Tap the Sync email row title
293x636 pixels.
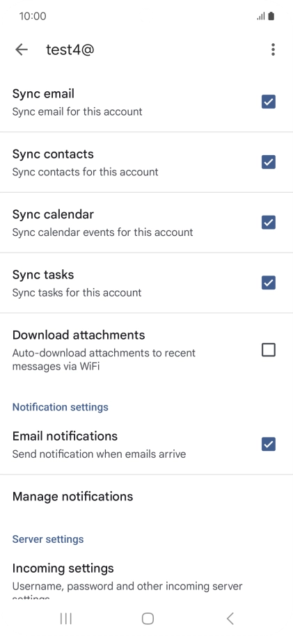click(x=43, y=94)
